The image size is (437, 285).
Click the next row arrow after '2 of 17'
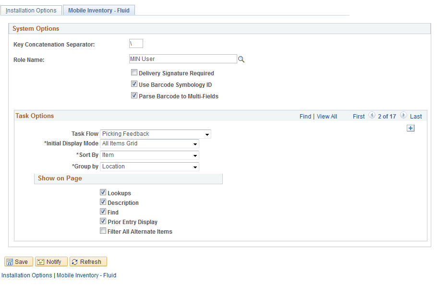(x=403, y=116)
